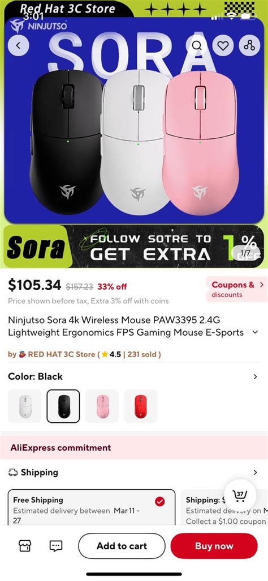Open the floating cart icon with 37 items
268x581 pixels.
(x=240, y=495)
